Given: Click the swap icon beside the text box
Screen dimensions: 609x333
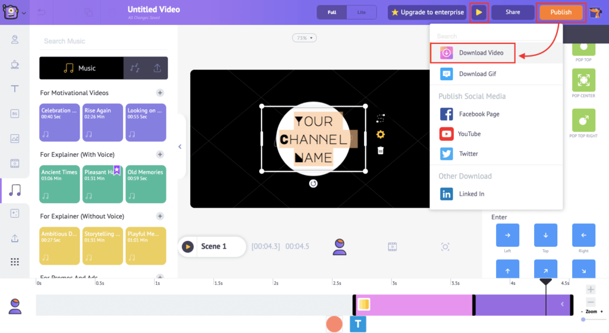Looking at the screenshot, I should click(381, 118).
